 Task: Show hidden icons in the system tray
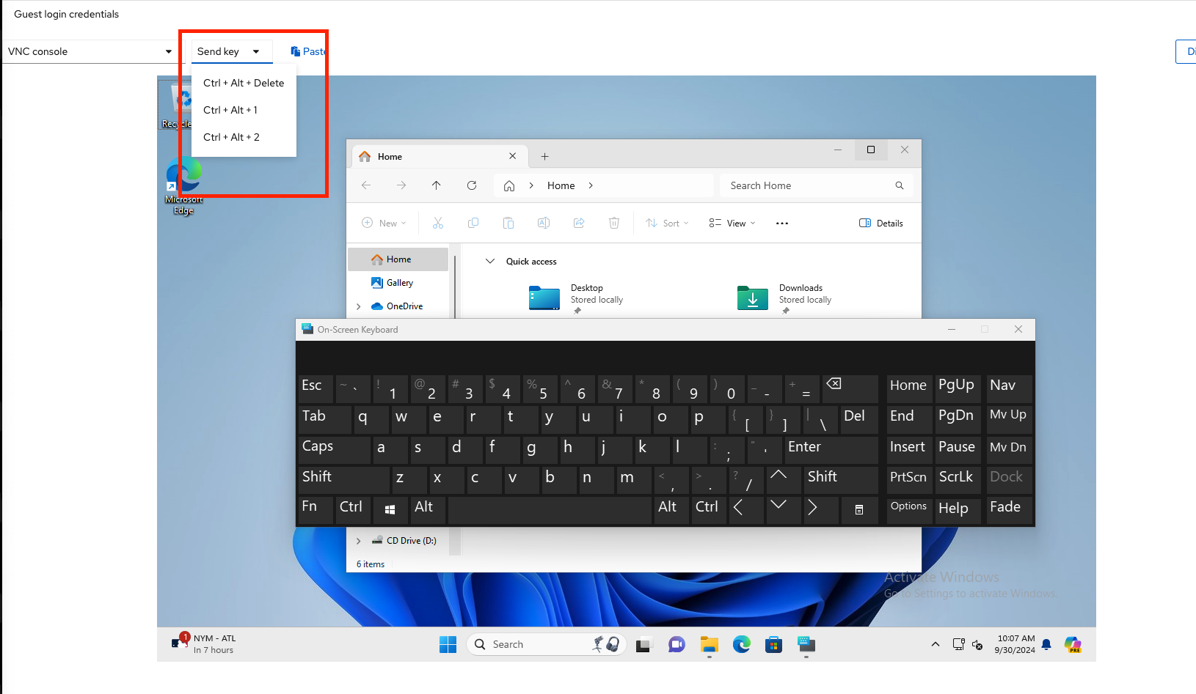point(935,645)
